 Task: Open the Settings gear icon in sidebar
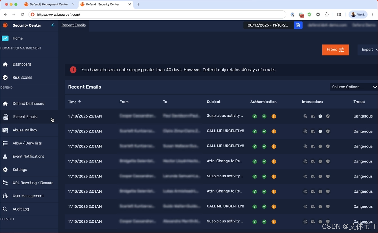click(5, 170)
